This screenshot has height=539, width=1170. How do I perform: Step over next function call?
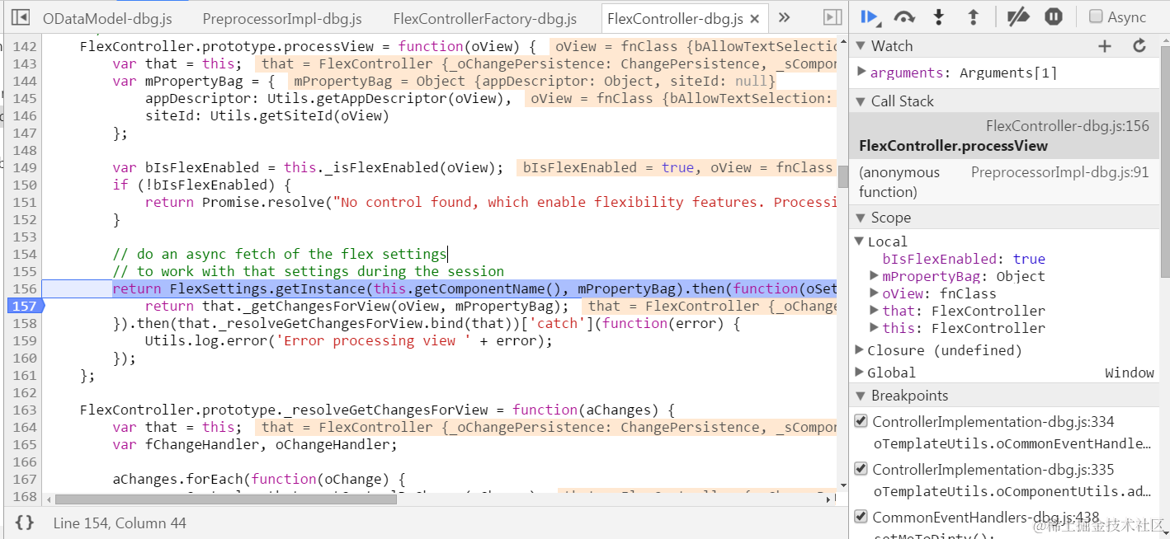pyautogui.click(x=905, y=16)
